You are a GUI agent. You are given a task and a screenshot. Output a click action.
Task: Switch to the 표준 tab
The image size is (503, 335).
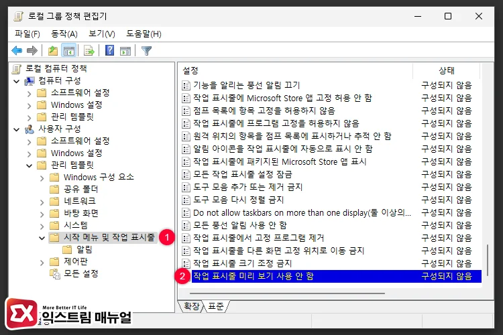216,306
